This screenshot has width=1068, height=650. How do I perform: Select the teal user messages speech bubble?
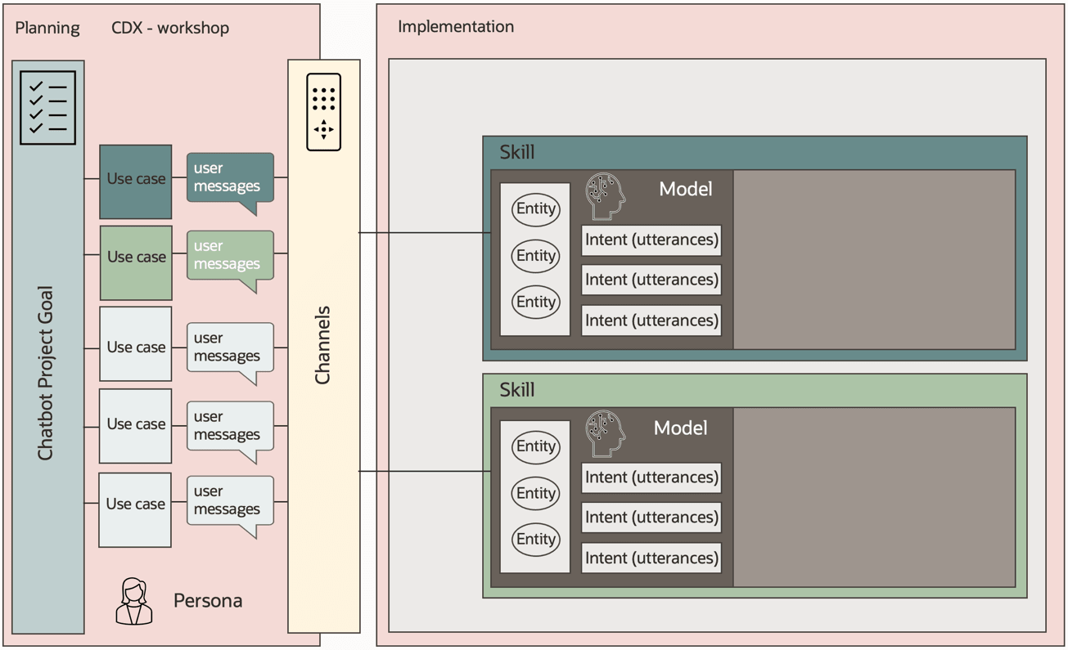pyautogui.click(x=229, y=178)
